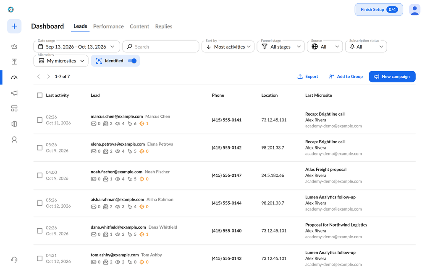Switch to the Leads tab
Screen dimensions: 430x268
(x=80, y=26)
